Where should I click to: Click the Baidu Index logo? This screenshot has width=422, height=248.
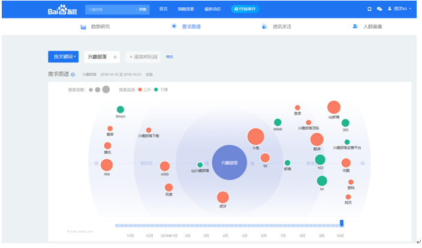point(62,10)
